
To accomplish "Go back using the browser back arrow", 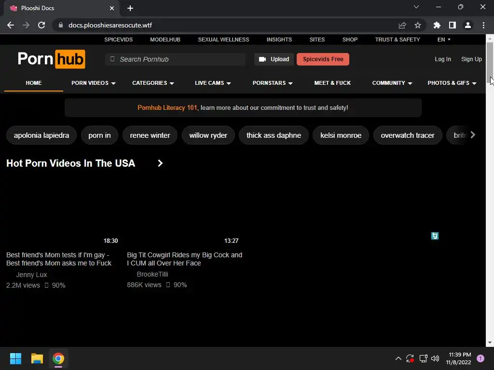I will [11, 25].
